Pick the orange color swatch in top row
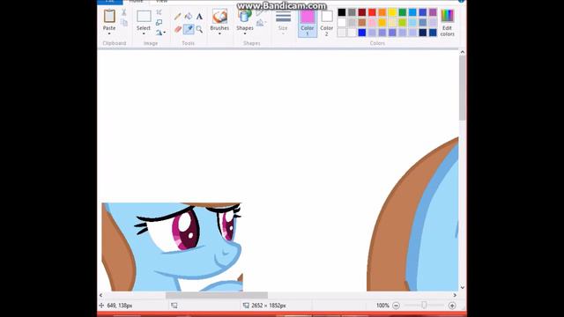The height and width of the screenshot is (317, 564). pyautogui.click(x=382, y=12)
